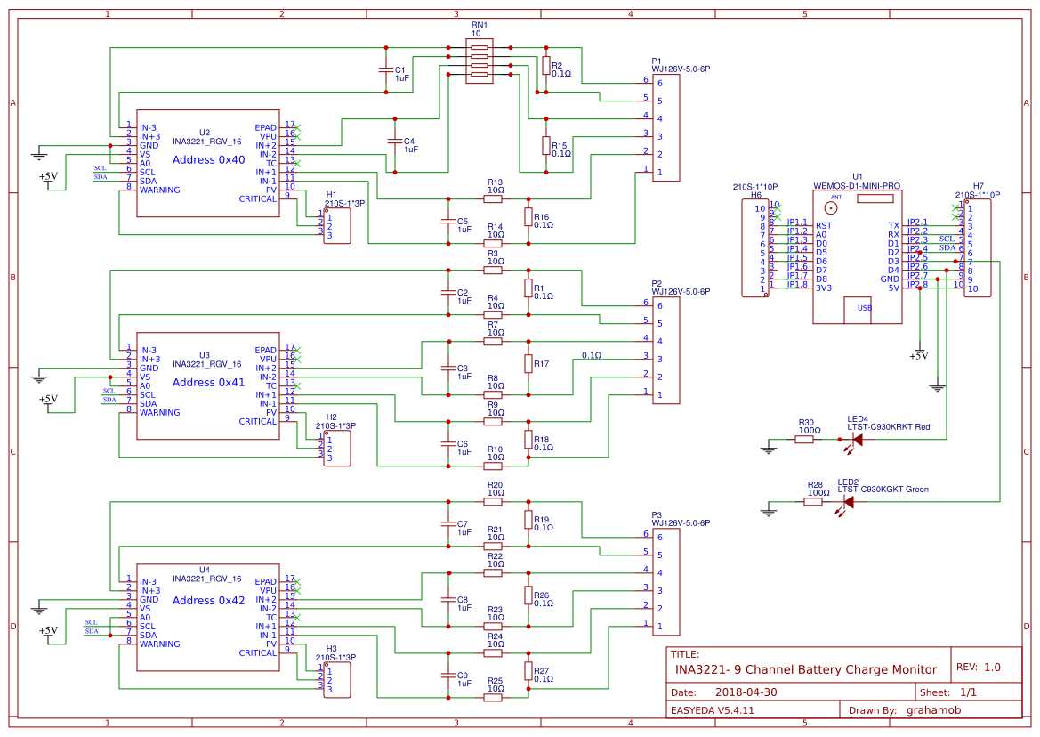Viewport: 1040px width, 737px height.
Task: Select the EPAD pin label on U4
Action: click(x=265, y=582)
